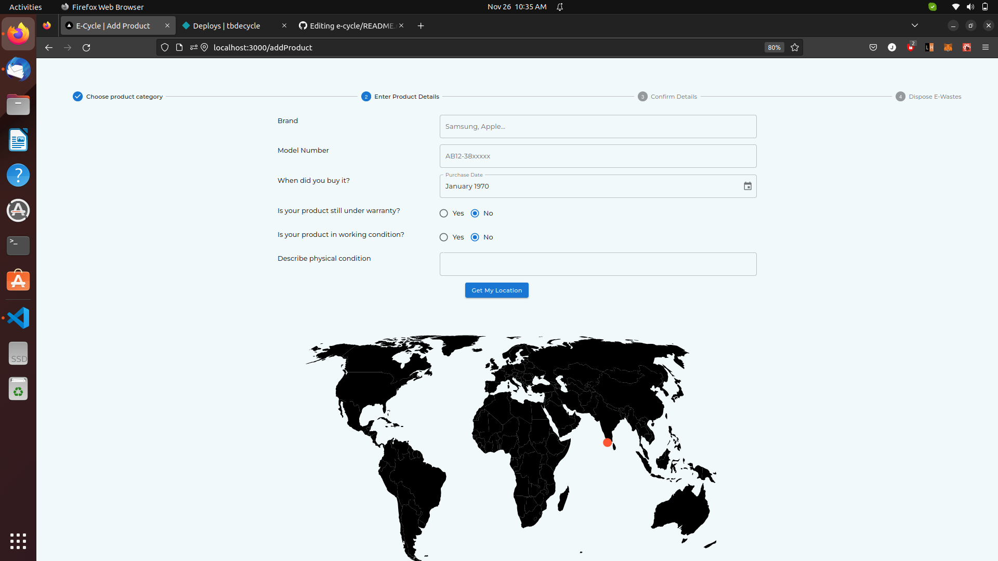The image size is (998, 561).
Task: Click the Brand input field
Action: coord(598,126)
